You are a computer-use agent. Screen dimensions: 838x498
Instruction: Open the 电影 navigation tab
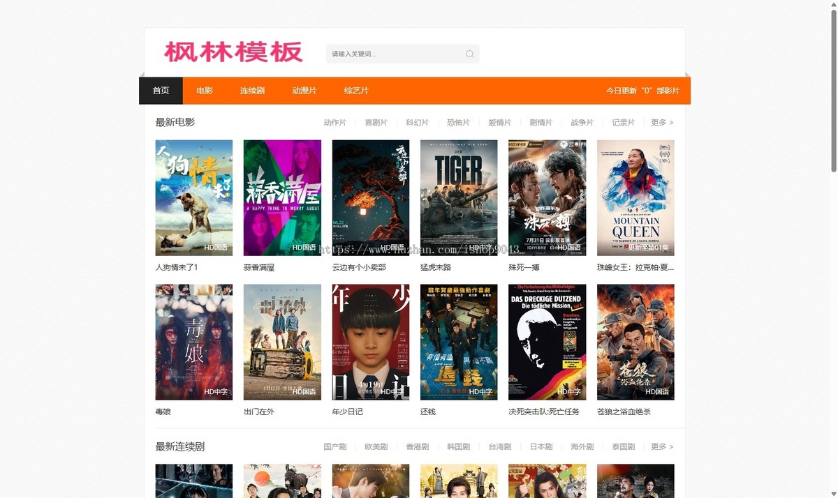(205, 91)
